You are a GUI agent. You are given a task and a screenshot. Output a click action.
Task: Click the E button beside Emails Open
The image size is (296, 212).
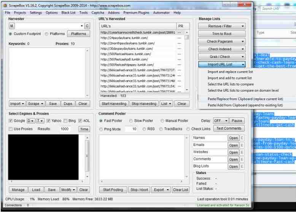coord(242,145)
